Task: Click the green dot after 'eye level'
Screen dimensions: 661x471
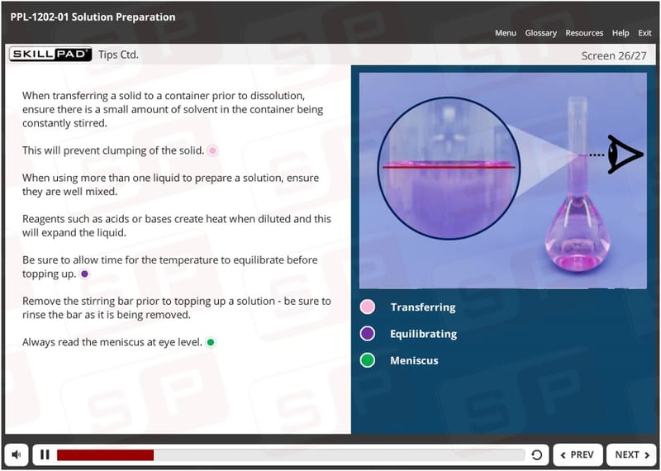Action: [211, 342]
